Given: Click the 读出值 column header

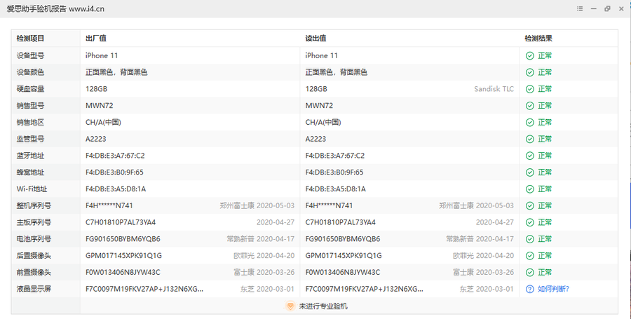Looking at the screenshot, I should (315, 39).
